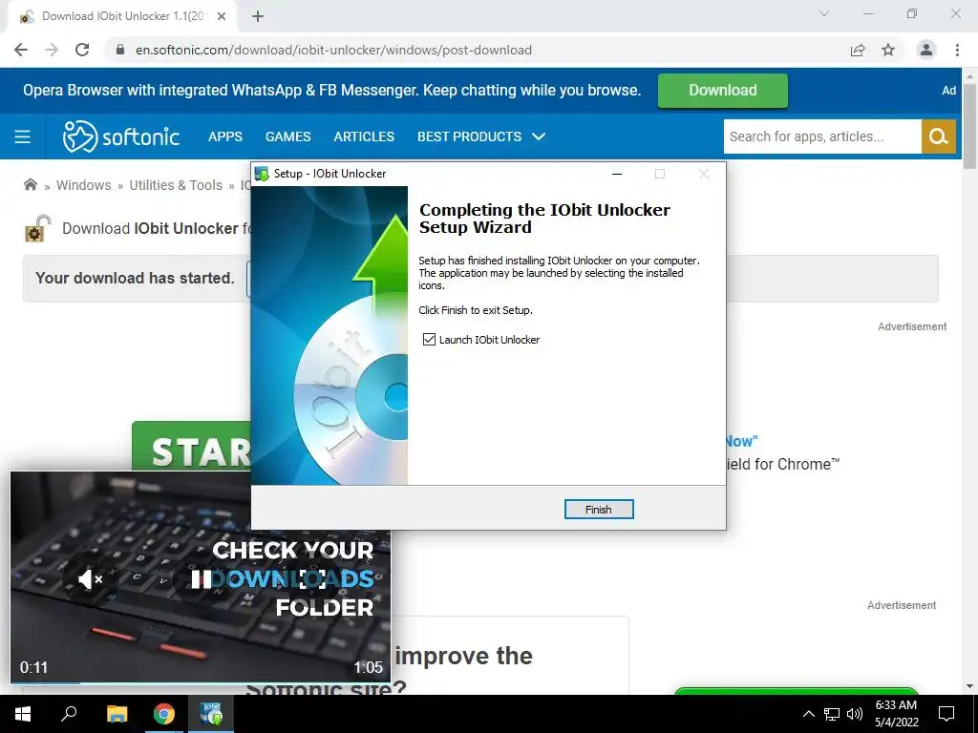Viewport: 978px width, 733px height.
Task: Click the Finish button in Setup wizard
Action: (599, 510)
